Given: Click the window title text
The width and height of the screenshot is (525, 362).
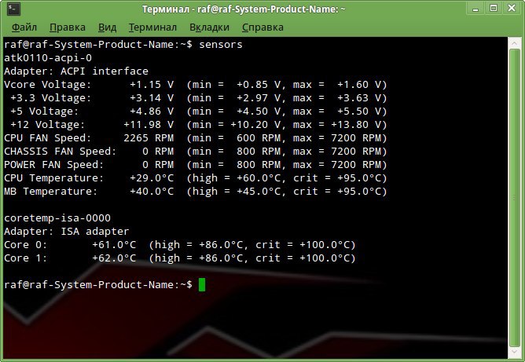Looking at the screenshot, I should [x=244, y=9].
